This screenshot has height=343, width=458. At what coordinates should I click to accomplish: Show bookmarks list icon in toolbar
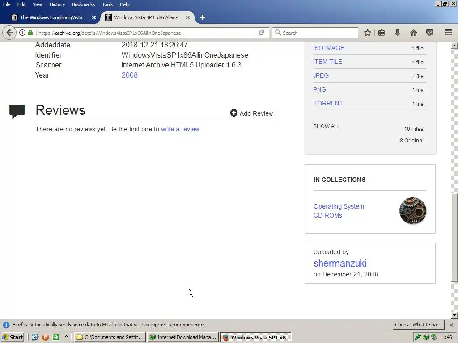tap(382, 33)
